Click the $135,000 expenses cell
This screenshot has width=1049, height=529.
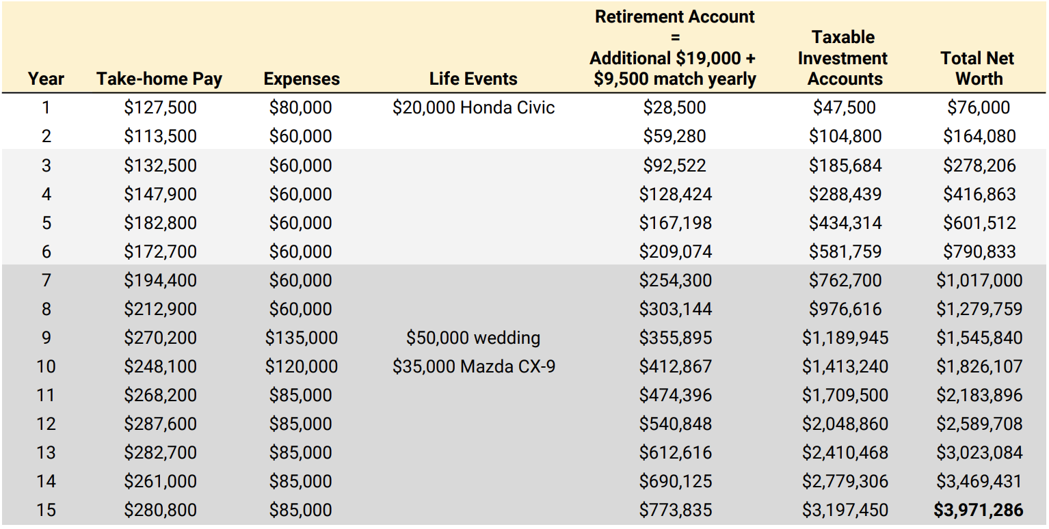[x=301, y=338]
